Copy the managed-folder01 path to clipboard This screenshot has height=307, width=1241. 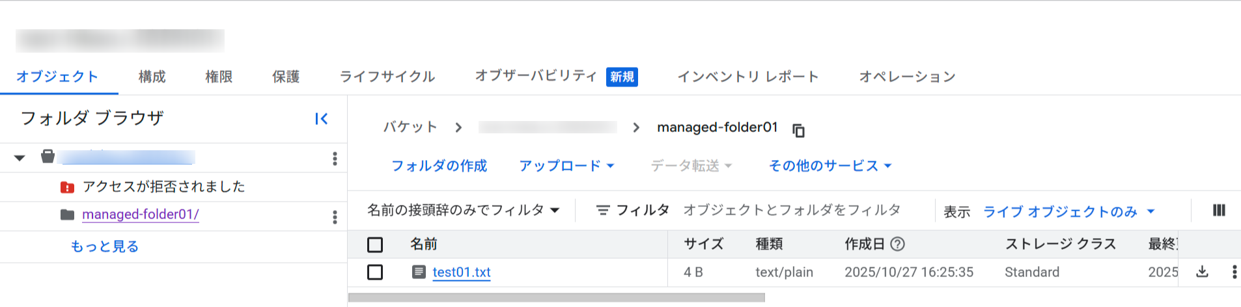[798, 130]
